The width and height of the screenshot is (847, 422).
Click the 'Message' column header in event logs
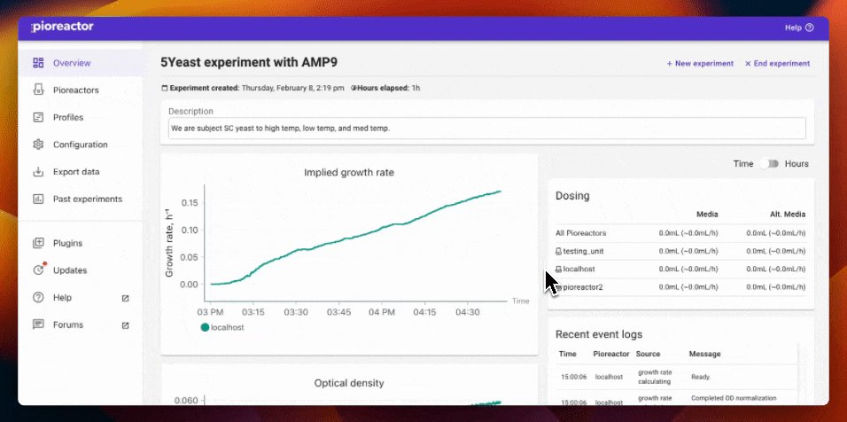click(x=705, y=354)
